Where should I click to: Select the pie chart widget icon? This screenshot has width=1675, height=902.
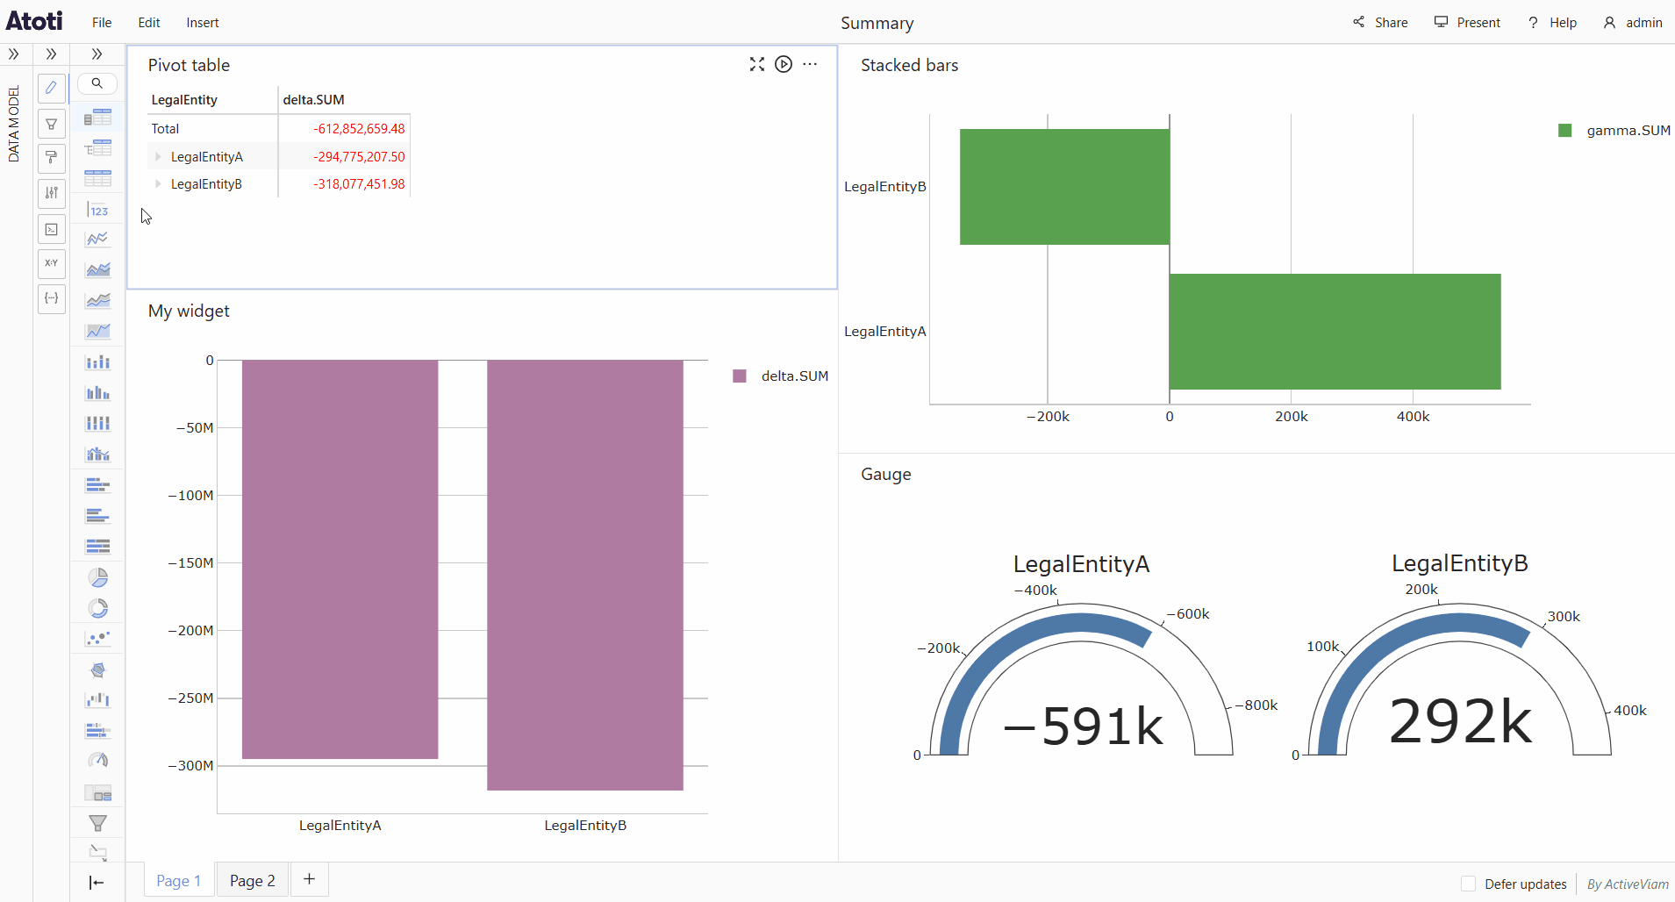[98, 577]
